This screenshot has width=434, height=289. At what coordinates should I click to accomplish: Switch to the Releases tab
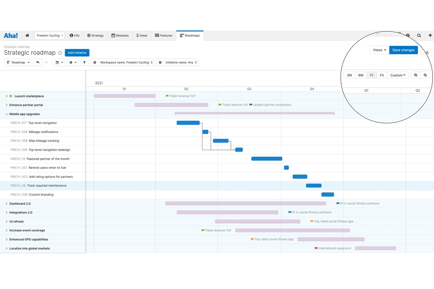tap(120, 35)
